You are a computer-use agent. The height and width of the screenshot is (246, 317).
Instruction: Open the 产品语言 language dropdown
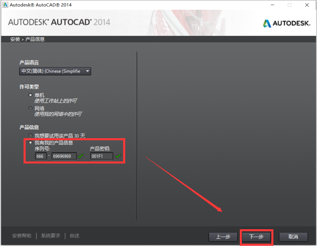[x=55, y=71]
